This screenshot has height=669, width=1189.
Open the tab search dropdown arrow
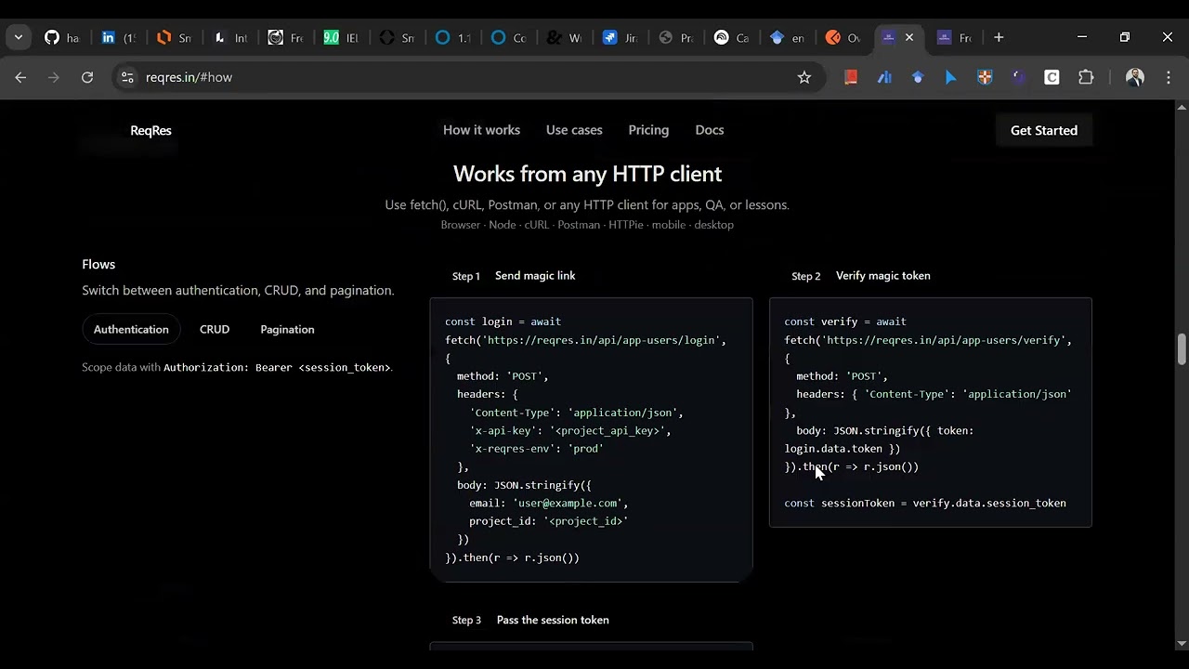click(18, 37)
